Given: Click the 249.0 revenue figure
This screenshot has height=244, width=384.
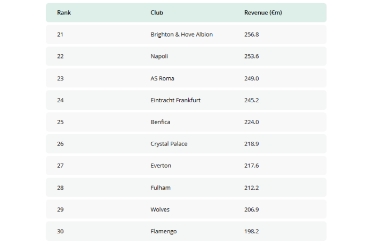Looking at the screenshot, I should point(251,78).
